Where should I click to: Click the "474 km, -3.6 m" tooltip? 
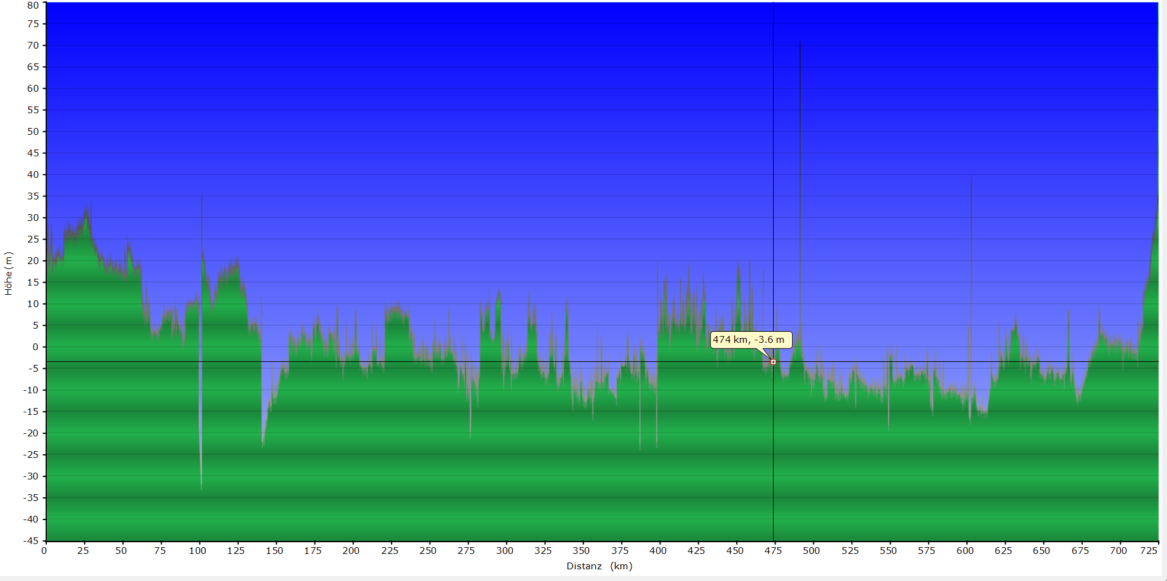pyautogui.click(x=749, y=340)
